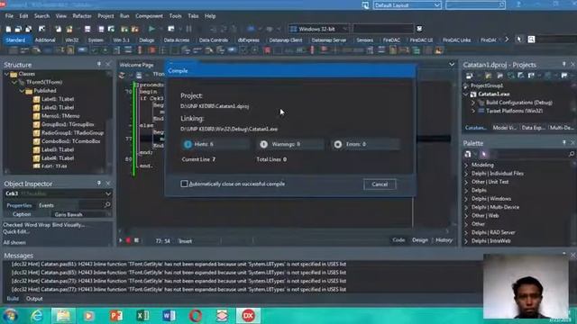Click the search icon in the Object Inspector
The width and height of the screenshot is (577, 324).
click(107, 204)
